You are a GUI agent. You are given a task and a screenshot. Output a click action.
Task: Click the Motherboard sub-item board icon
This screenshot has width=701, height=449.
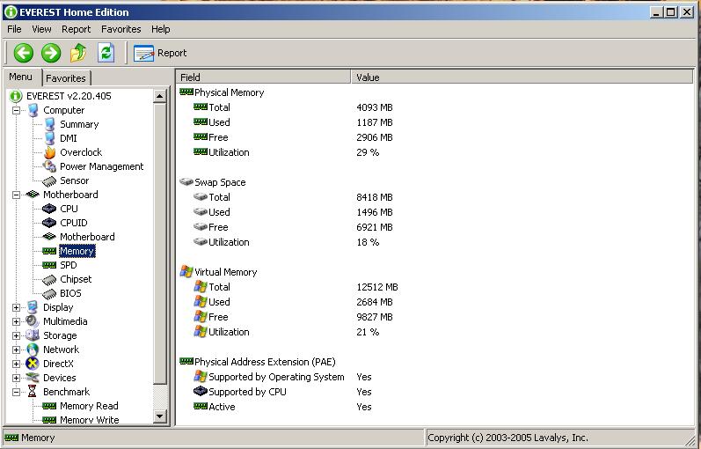point(49,237)
